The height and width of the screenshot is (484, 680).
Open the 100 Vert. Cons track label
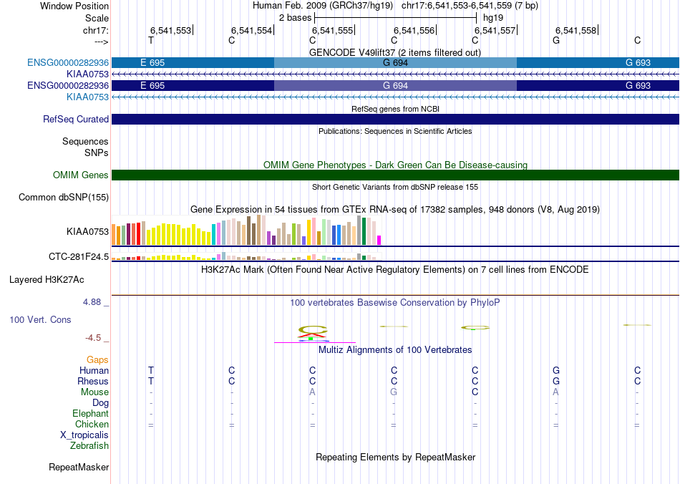pos(40,319)
